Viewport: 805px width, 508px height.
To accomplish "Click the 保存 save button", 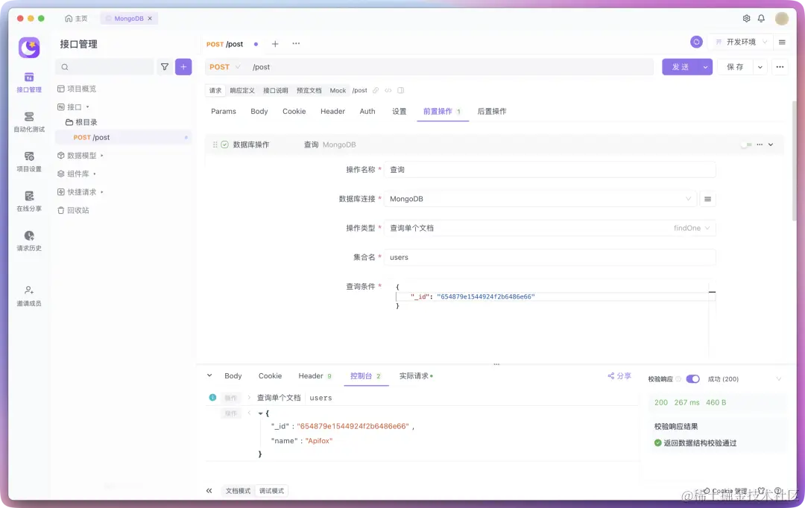I will 735,66.
